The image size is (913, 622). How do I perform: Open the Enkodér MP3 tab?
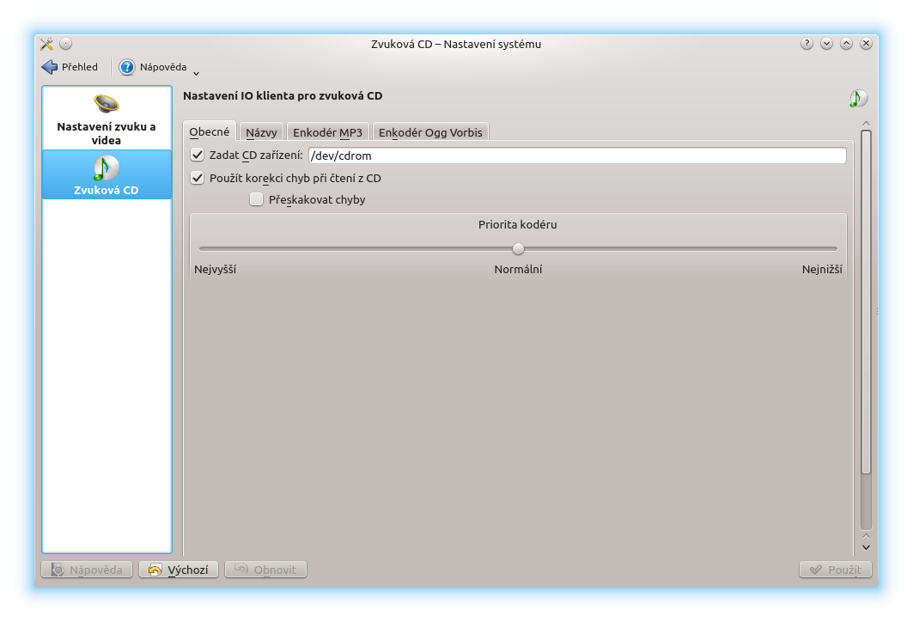[328, 132]
